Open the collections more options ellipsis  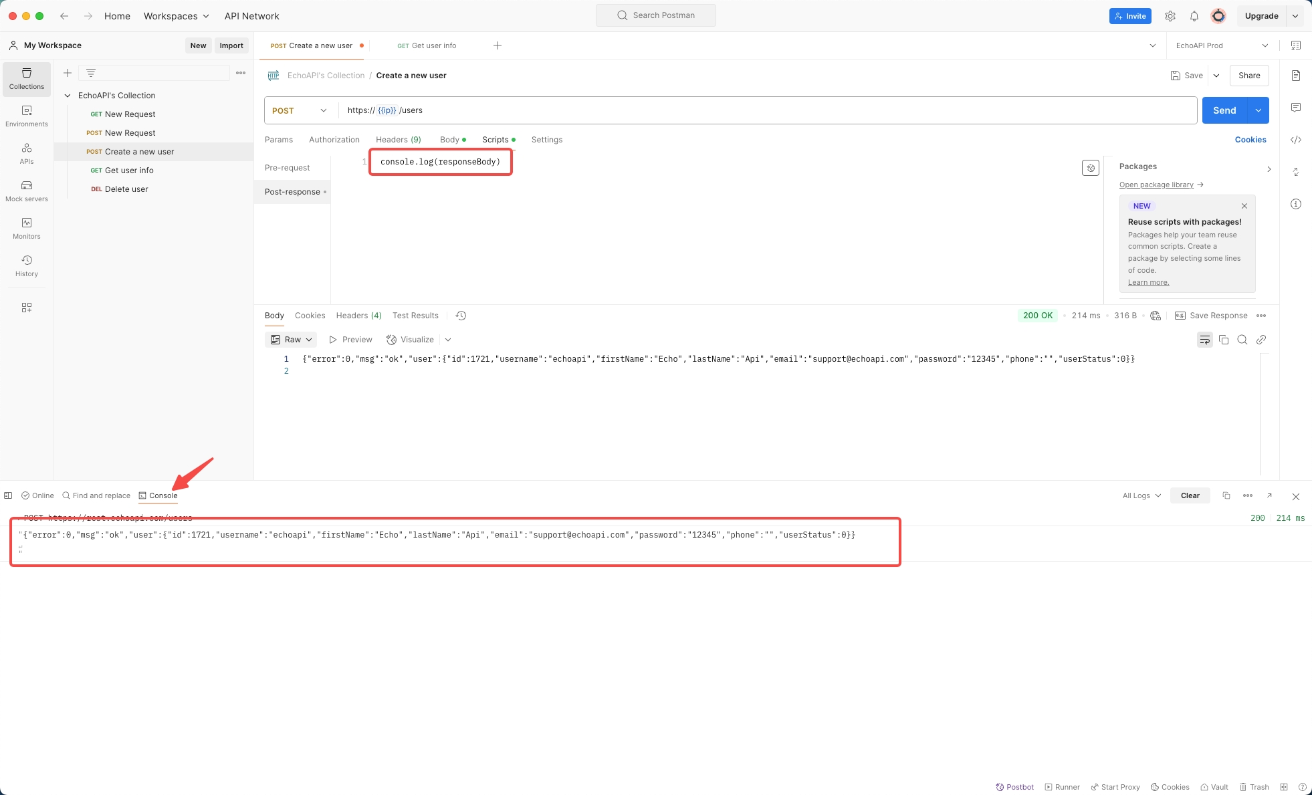[x=241, y=73]
